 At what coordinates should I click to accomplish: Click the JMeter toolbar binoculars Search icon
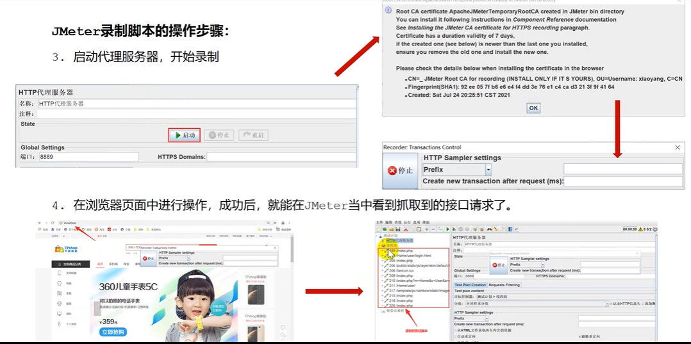490,229
